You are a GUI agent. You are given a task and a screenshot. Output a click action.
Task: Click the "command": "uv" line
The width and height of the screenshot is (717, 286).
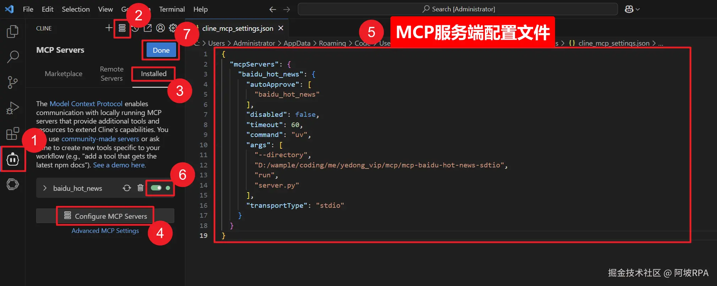coord(279,135)
